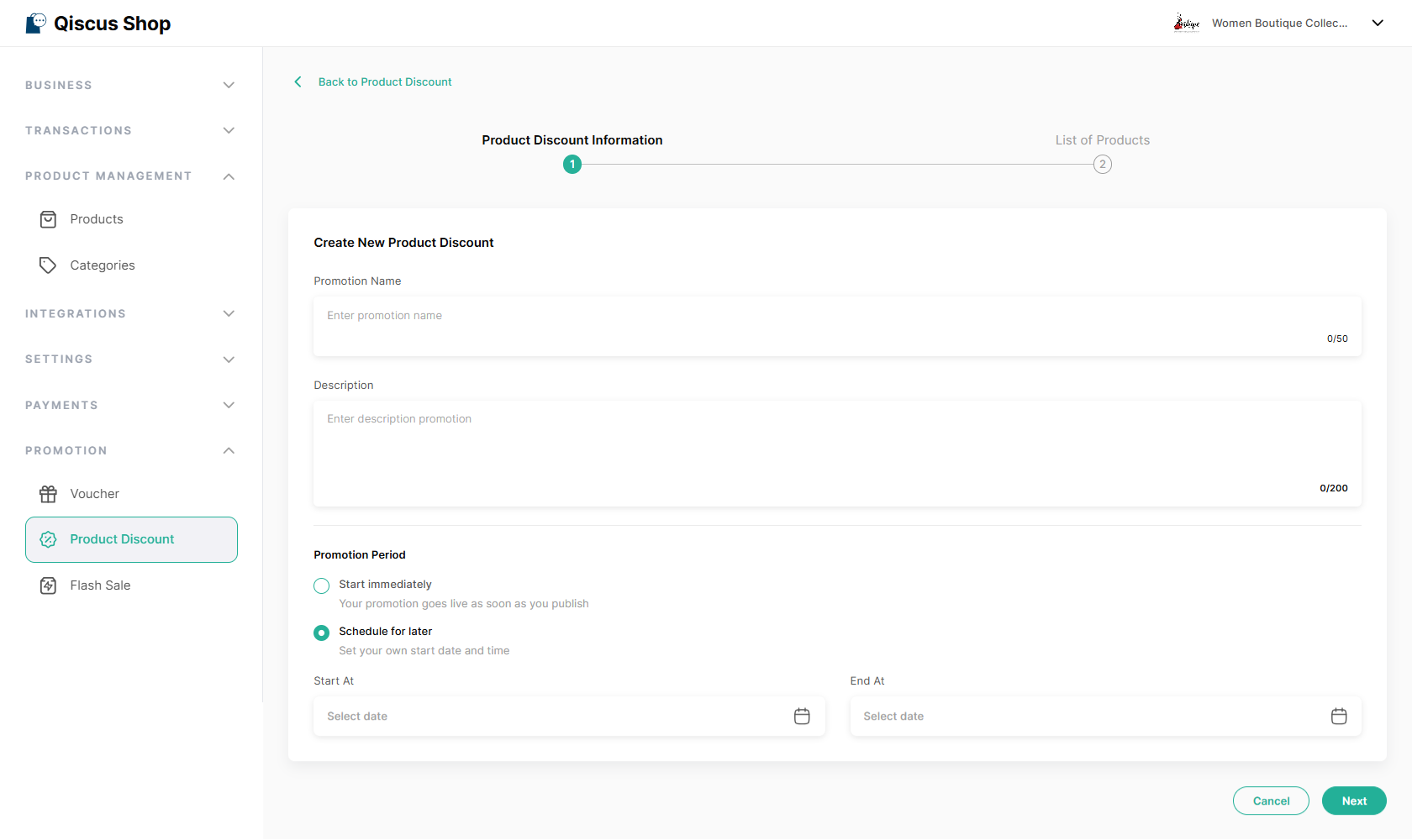Screen dimensions: 1412x840
Task: Open the Start At calendar icon
Action: [802, 716]
